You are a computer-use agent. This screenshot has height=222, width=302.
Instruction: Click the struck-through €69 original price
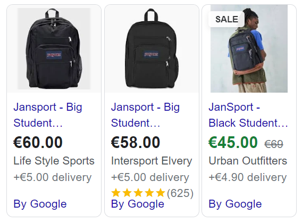coord(274,144)
